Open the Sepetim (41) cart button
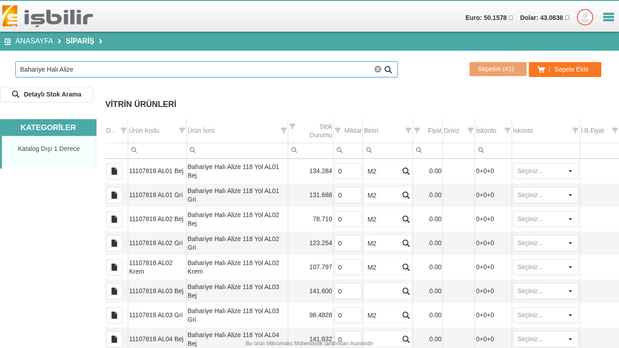The height and width of the screenshot is (348, 619). click(498, 69)
